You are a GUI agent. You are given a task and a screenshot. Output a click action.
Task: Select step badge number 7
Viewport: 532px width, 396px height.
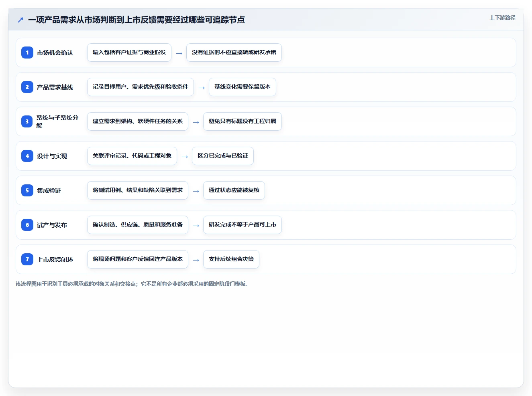(x=27, y=259)
